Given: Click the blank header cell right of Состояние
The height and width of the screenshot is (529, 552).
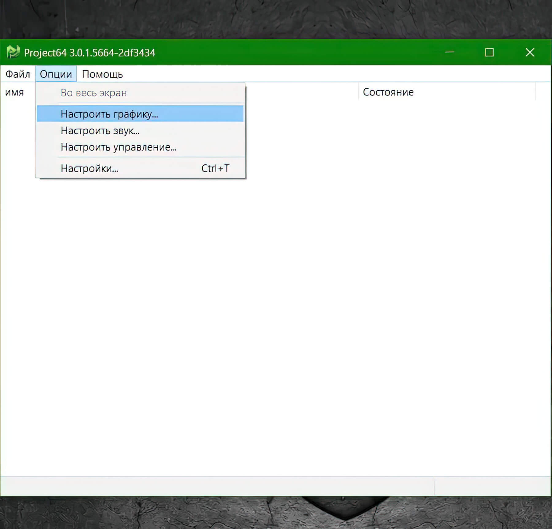Looking at the screenshot, I should click(543, 92).
